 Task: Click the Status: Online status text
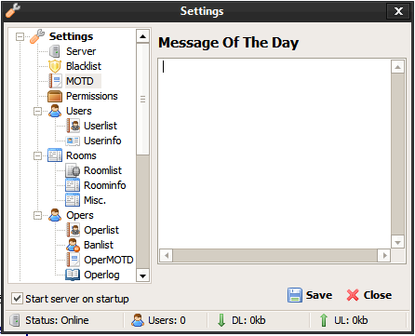pyautogui.click(x=57, y=320)
